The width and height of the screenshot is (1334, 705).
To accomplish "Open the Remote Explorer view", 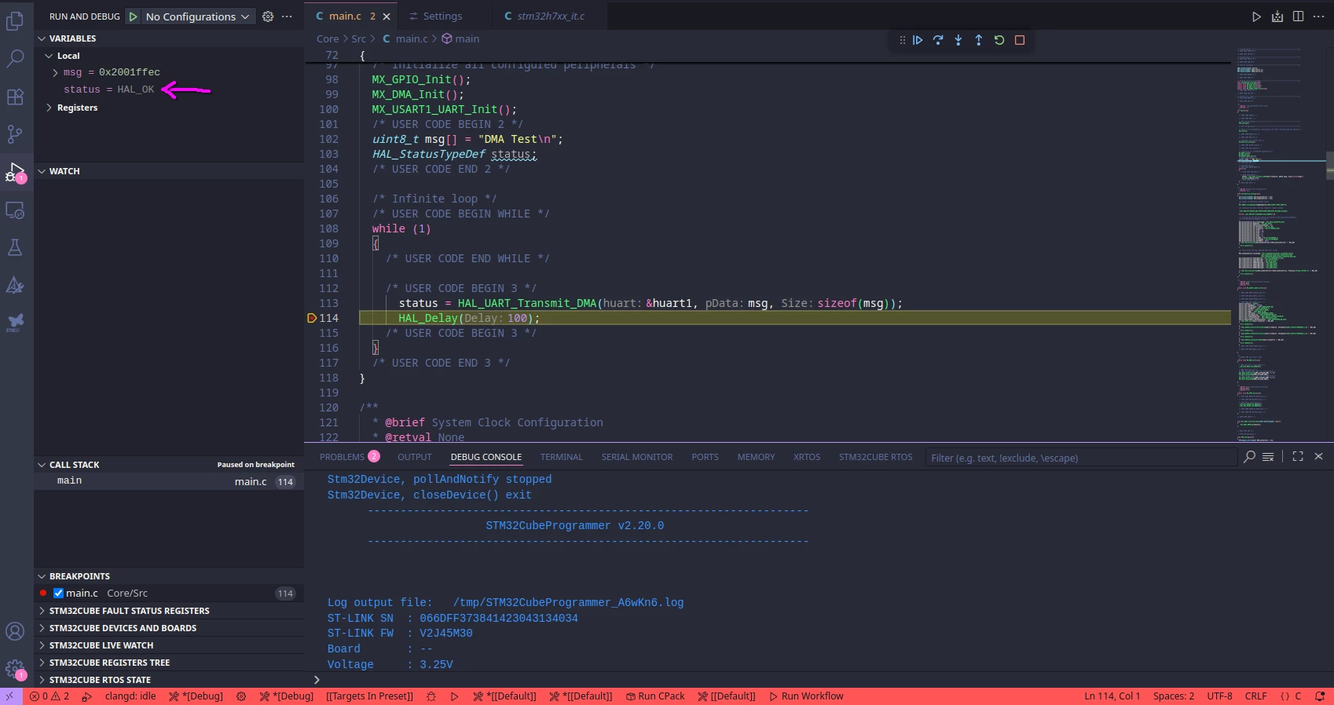I will click(15, 210).
